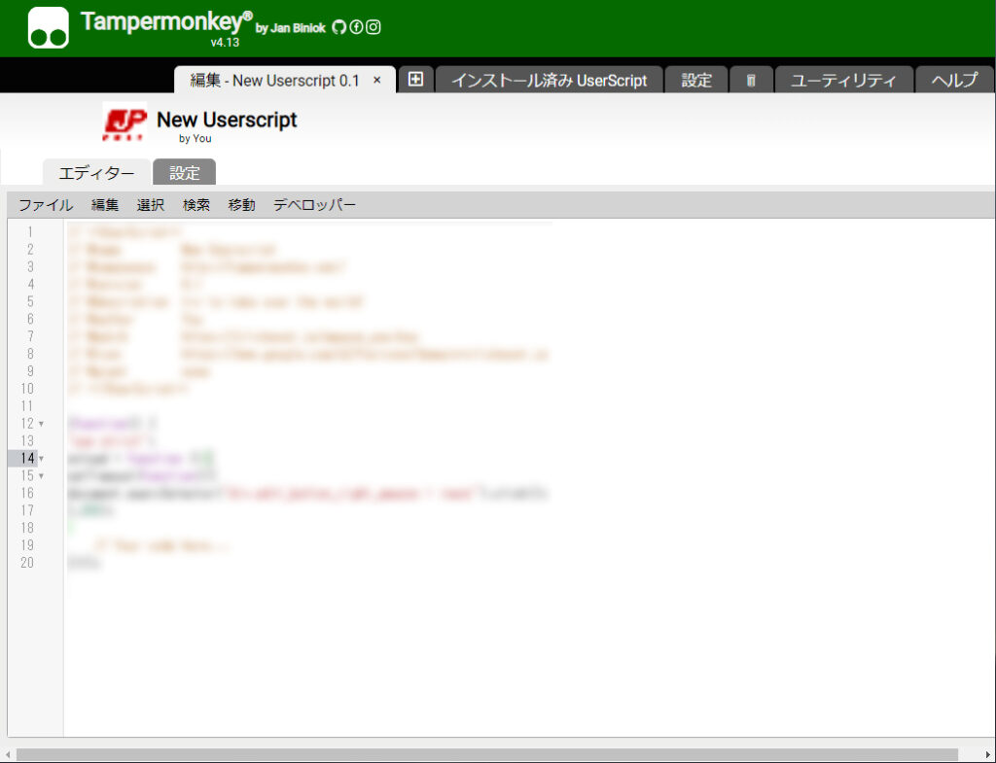The image size is (996, 763).
Task: Open the ファイル menu
Action: tap(46, 205)
